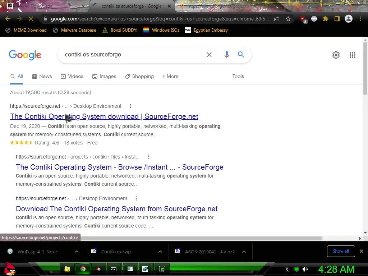Viewport: 368px width, 276px height.
Task: Click the address bar URL
Action: (x=160, y=19)
